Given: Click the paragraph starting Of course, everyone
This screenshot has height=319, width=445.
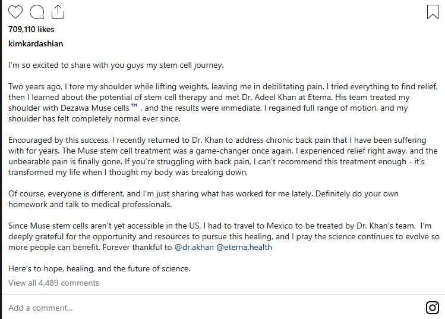Looking at the screenshot, I should click(203, 199).
